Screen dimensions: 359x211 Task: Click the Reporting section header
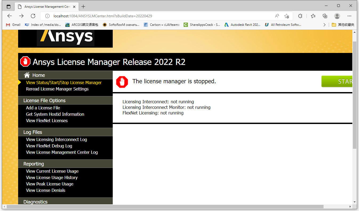(x=65, y=164)
